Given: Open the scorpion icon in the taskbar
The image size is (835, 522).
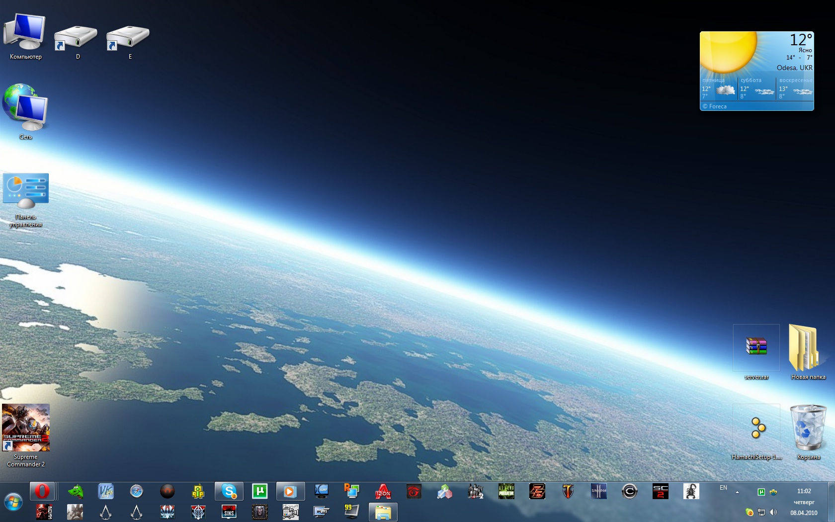Looking at the screenshot, I should tap(691, 491).
